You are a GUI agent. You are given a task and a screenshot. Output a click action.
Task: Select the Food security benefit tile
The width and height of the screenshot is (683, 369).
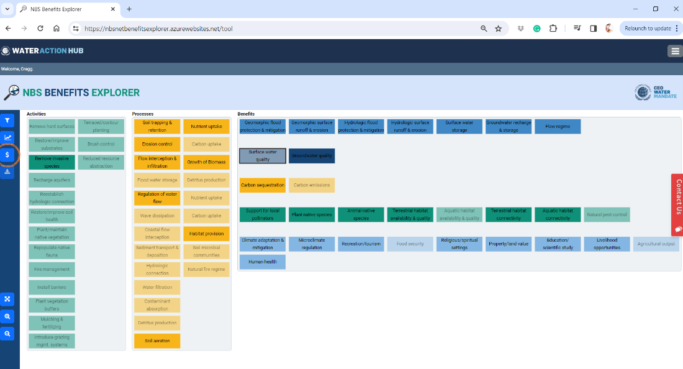[x=410, y=244]
